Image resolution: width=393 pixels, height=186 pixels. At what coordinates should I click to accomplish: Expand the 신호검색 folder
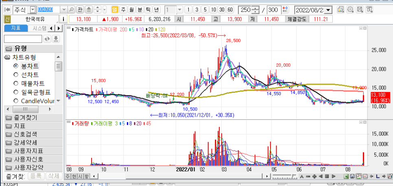33,134
